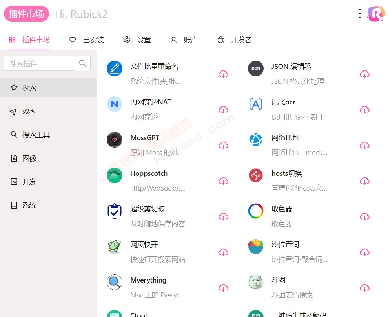Focus the 搜索插件 search field
This screenshot has width=388, height=317.
click(x=40, y=63)
